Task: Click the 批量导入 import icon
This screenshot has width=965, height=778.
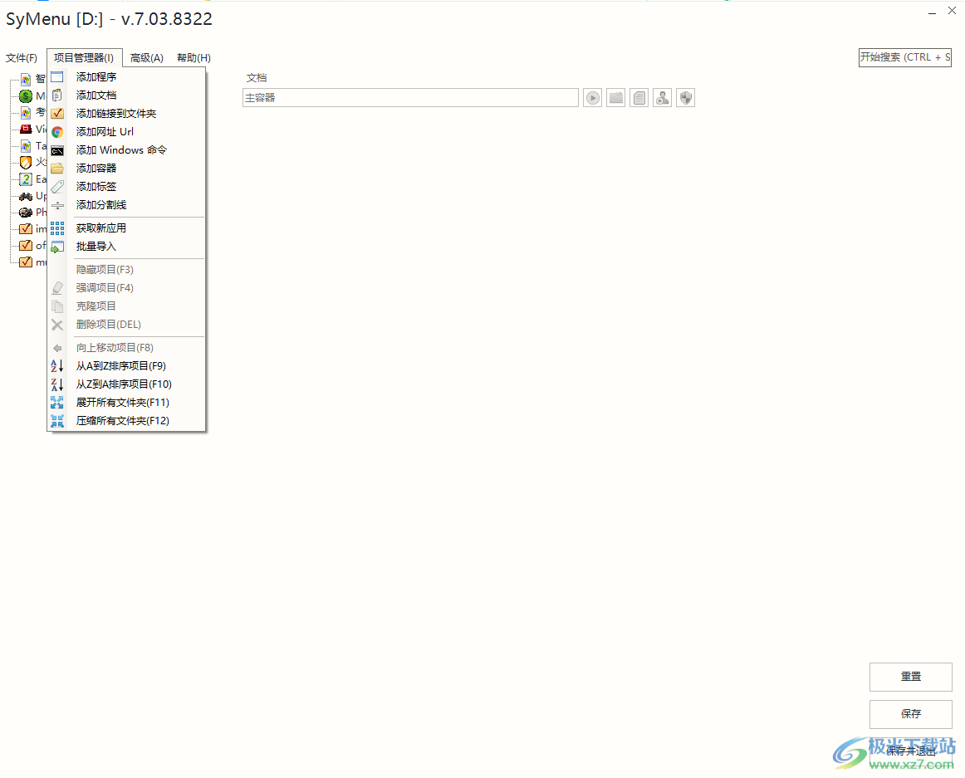Action: coord(56,246)
